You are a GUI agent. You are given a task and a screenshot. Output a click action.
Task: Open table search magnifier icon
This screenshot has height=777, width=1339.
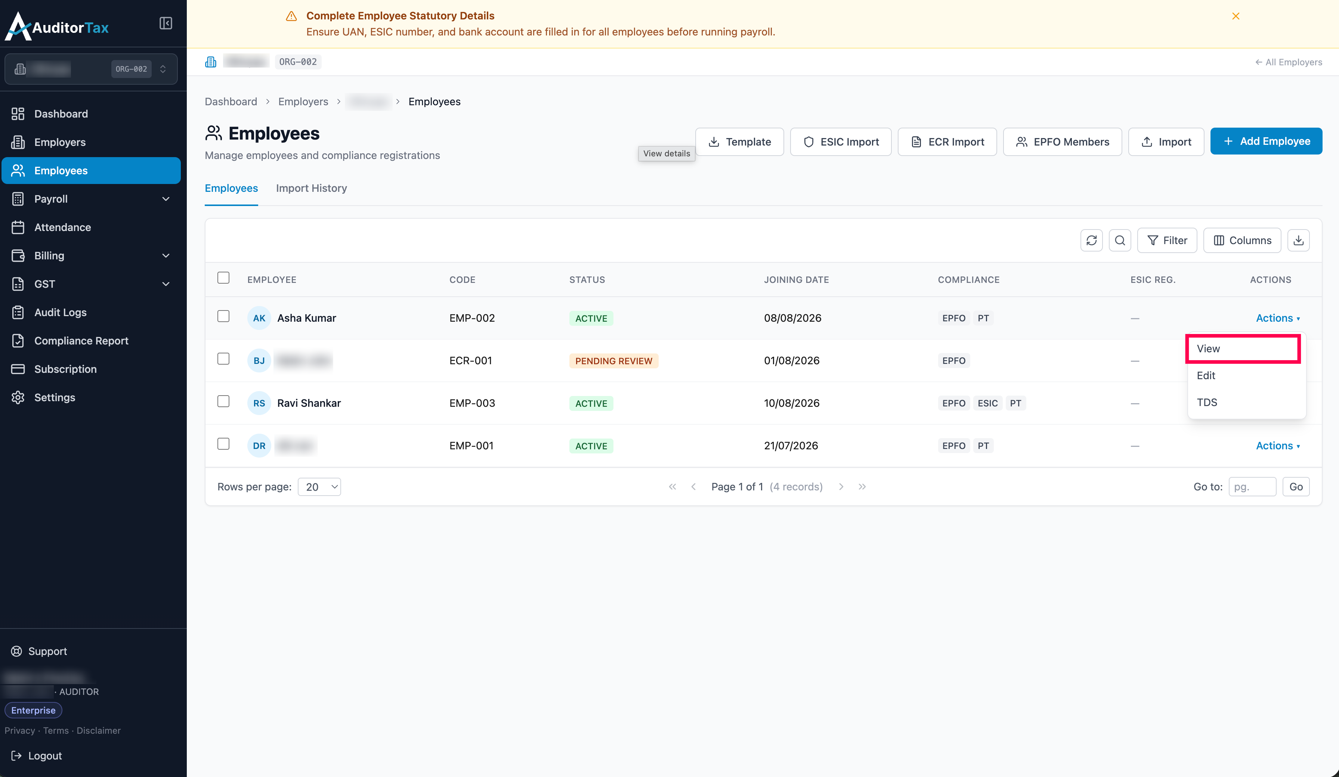(x=1120, y=240)
